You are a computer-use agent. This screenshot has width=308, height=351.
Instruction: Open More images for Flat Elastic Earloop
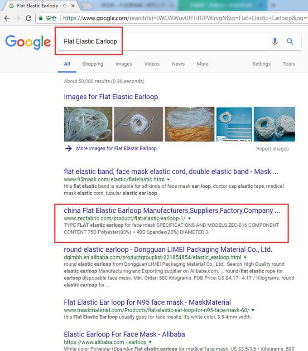click(116, 148)
